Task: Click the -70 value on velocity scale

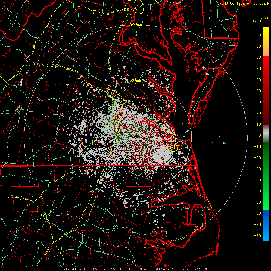Action: pyautogui.click(x=257, y=213)
